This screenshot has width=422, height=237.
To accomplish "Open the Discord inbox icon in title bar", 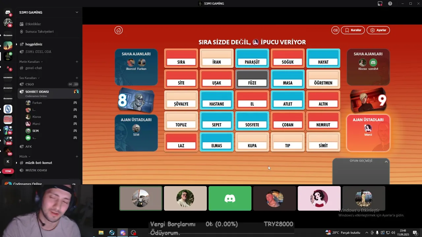I will (x=380, y=3).
